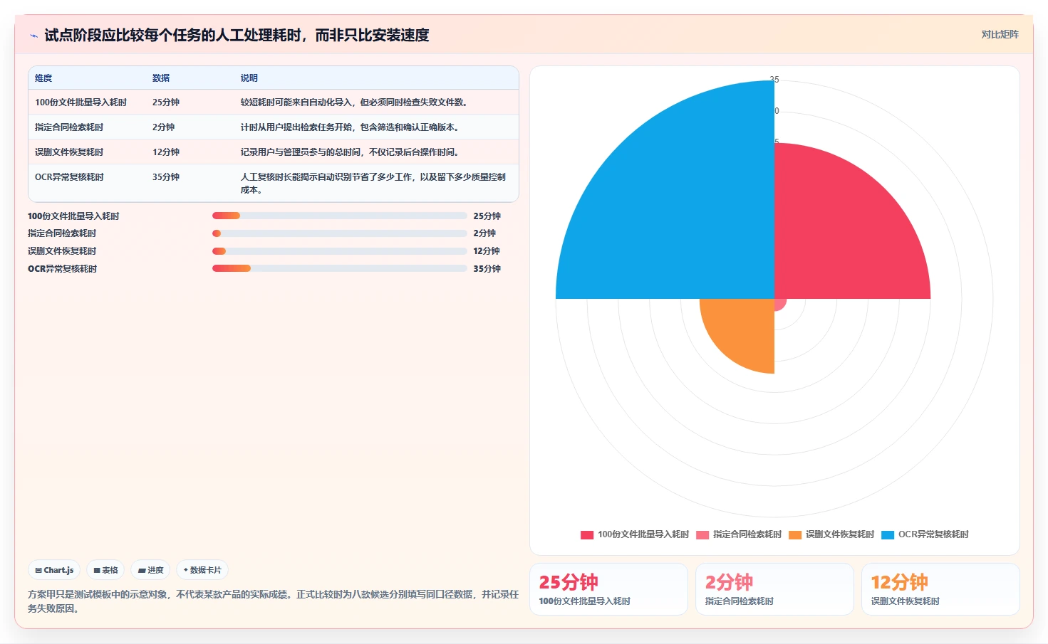
Task: Select the Chart.js tag chip
Action: [x=54, y=570]
